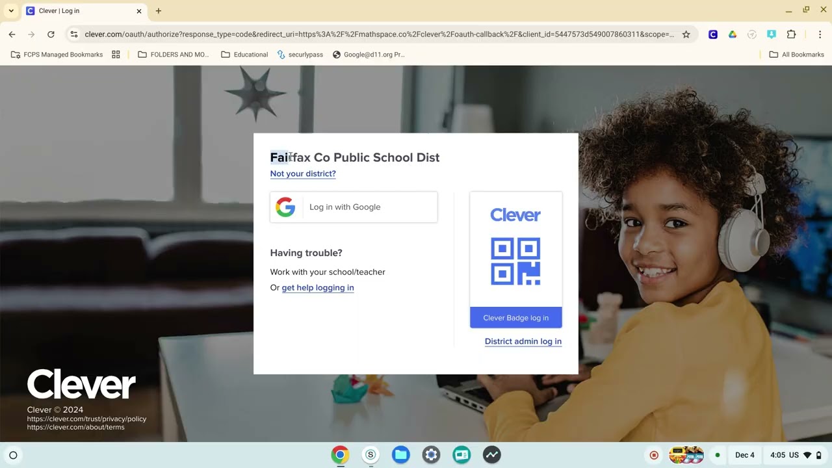Open the Google@d11.org bookmark
Viewport: 832px width, 468px height.
pos(369,55)
